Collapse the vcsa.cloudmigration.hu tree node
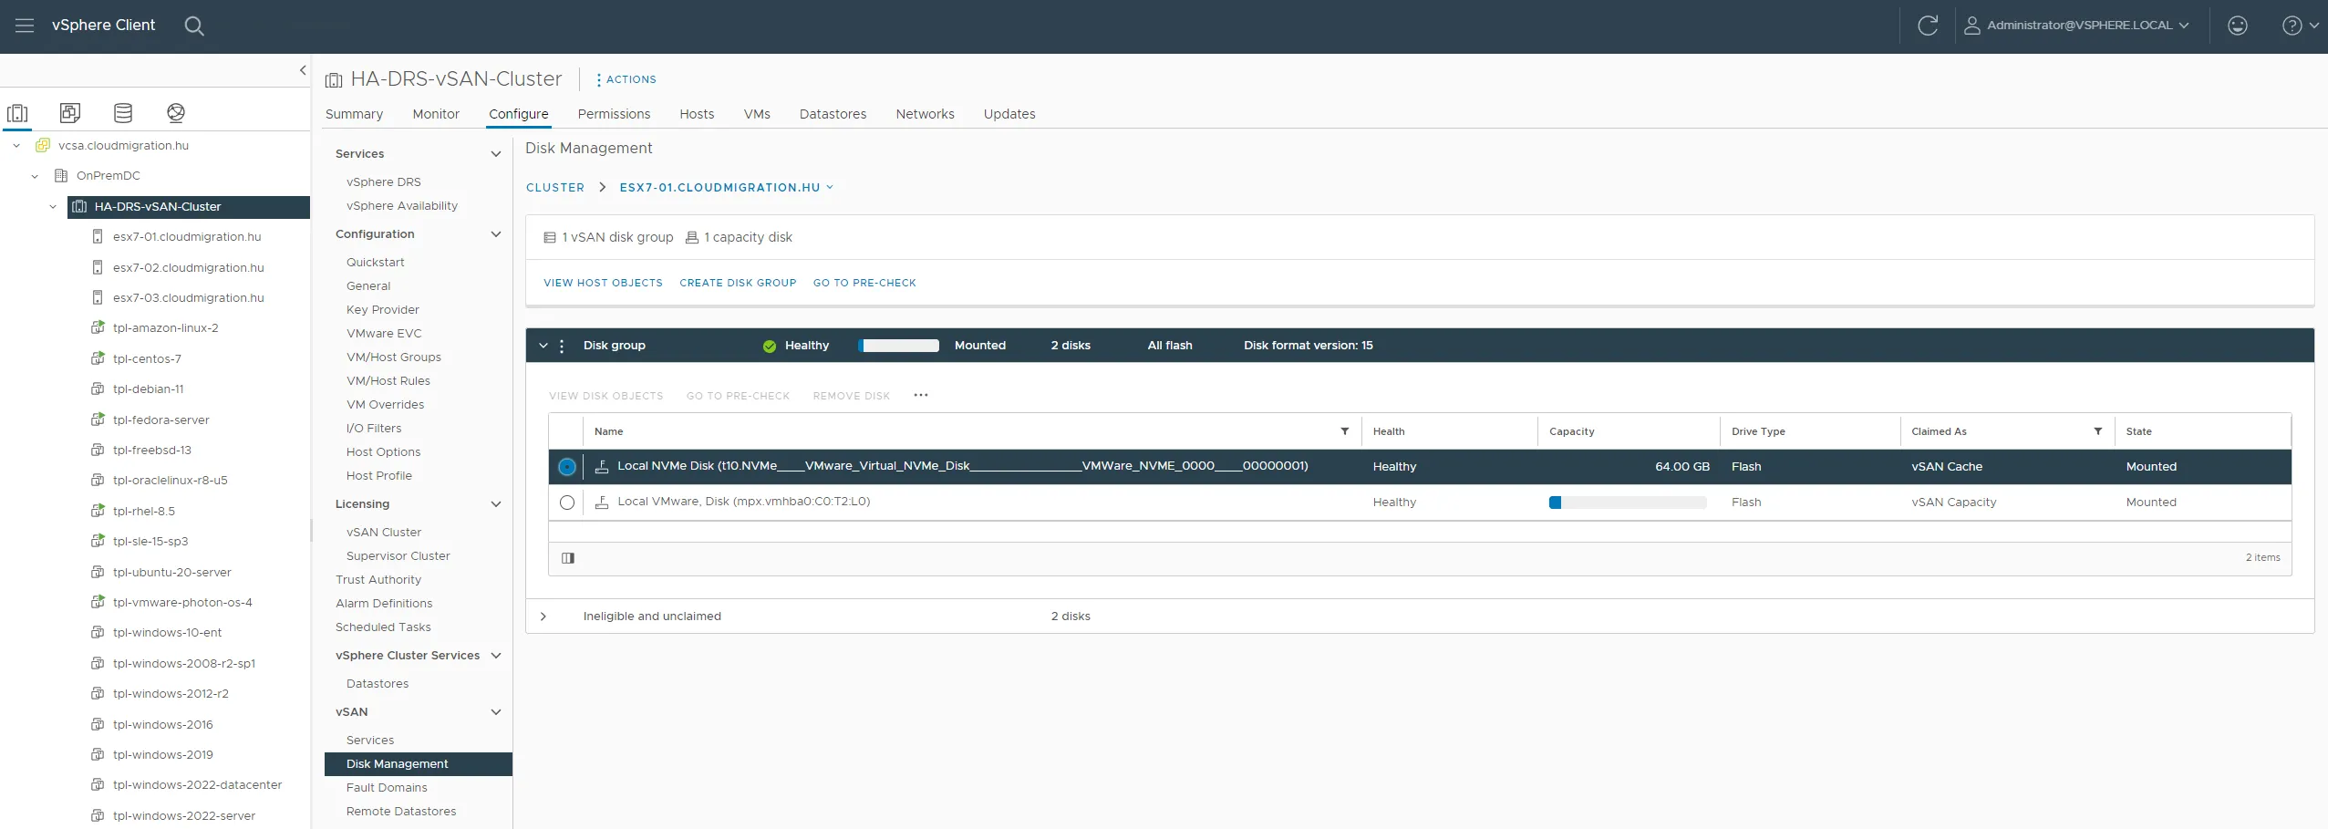Image resolution: width=2328 pixels, height=829 pixels. pyautogui.click(x=16, y=145)
